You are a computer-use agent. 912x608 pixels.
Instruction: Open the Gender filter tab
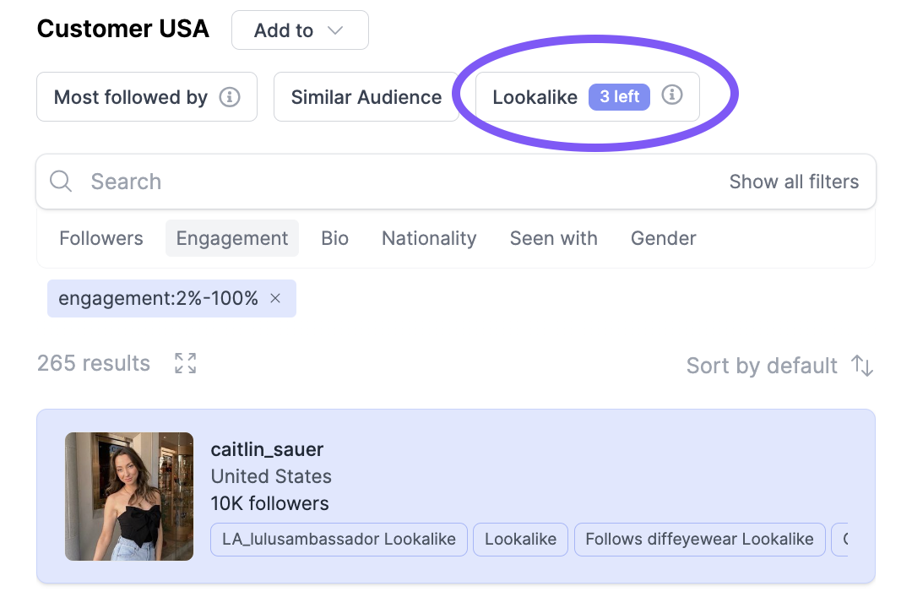[x=664, y=238]
